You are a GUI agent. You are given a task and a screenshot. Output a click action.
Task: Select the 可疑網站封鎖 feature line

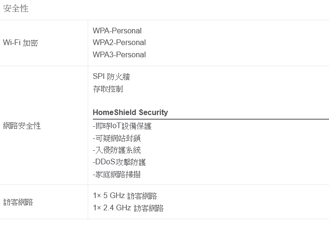117,138
